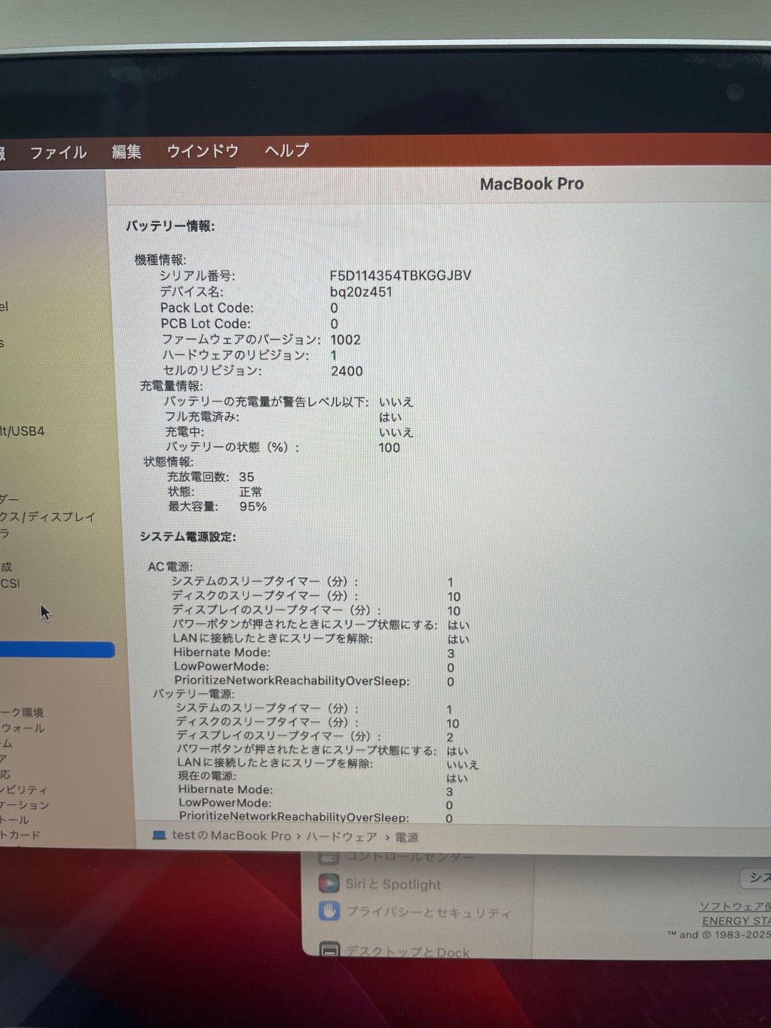
Task: Click the privacy hand icon in System Settings
Action: click(330, 911)
